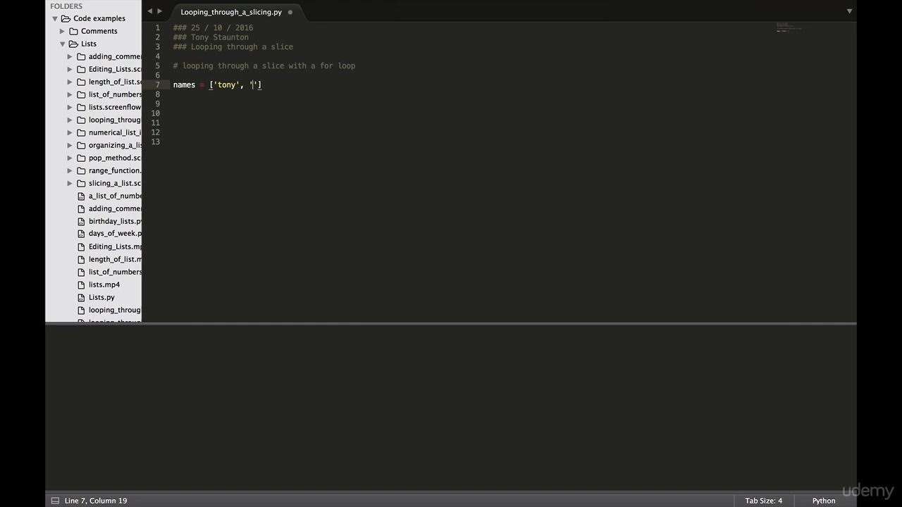This screenshot has width=902, height=507.
Task: Close the Looping_through_a_slicing.py tab via its dot
Action: [x=290, y=12]
